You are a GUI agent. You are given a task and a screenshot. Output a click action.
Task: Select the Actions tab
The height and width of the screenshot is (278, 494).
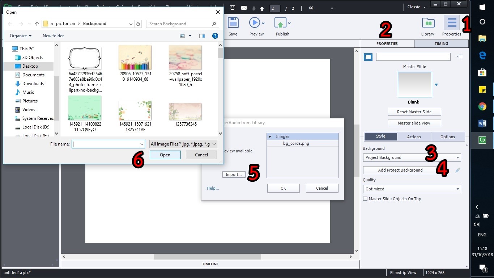coord(414,137)
